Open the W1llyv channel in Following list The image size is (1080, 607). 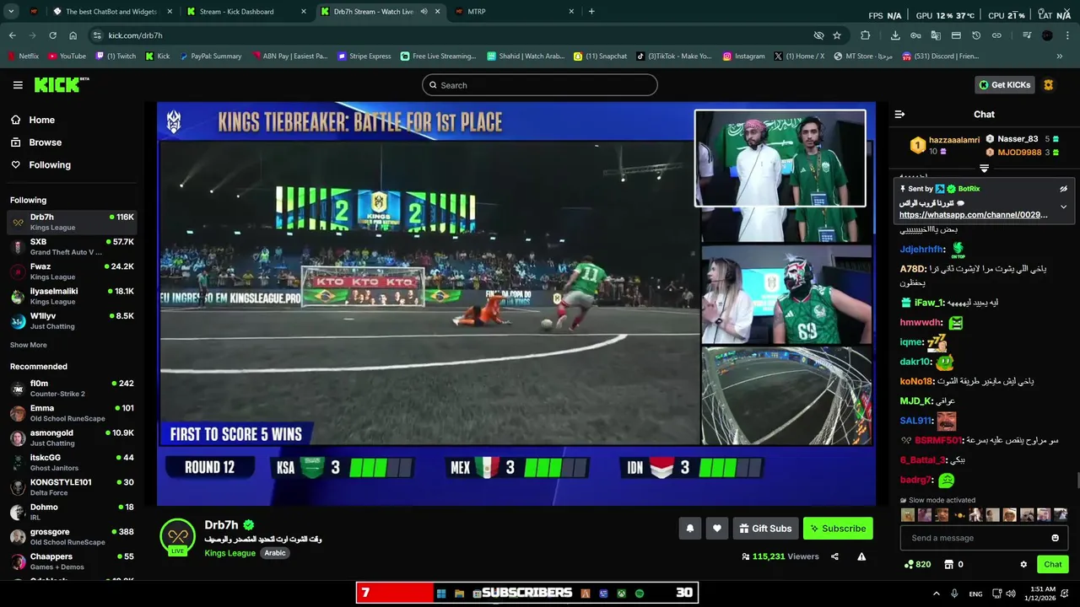(72, 321)
